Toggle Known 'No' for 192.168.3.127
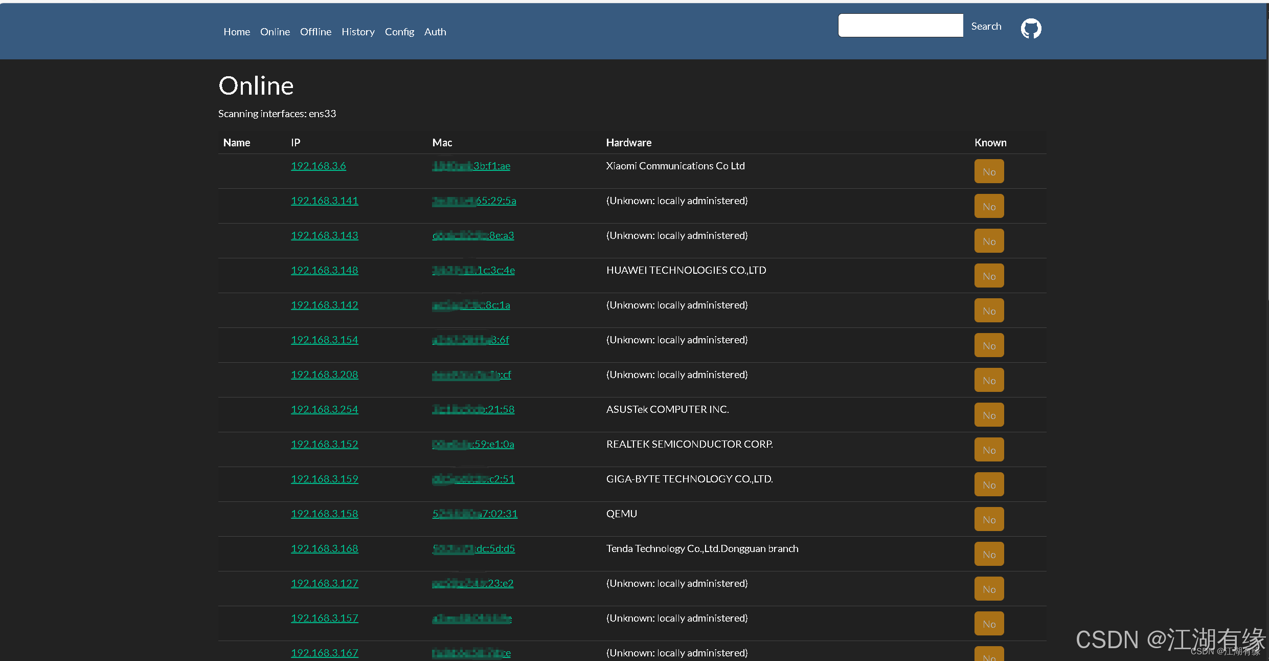This screenshot has height=661, width=1269. click(989, 589)
